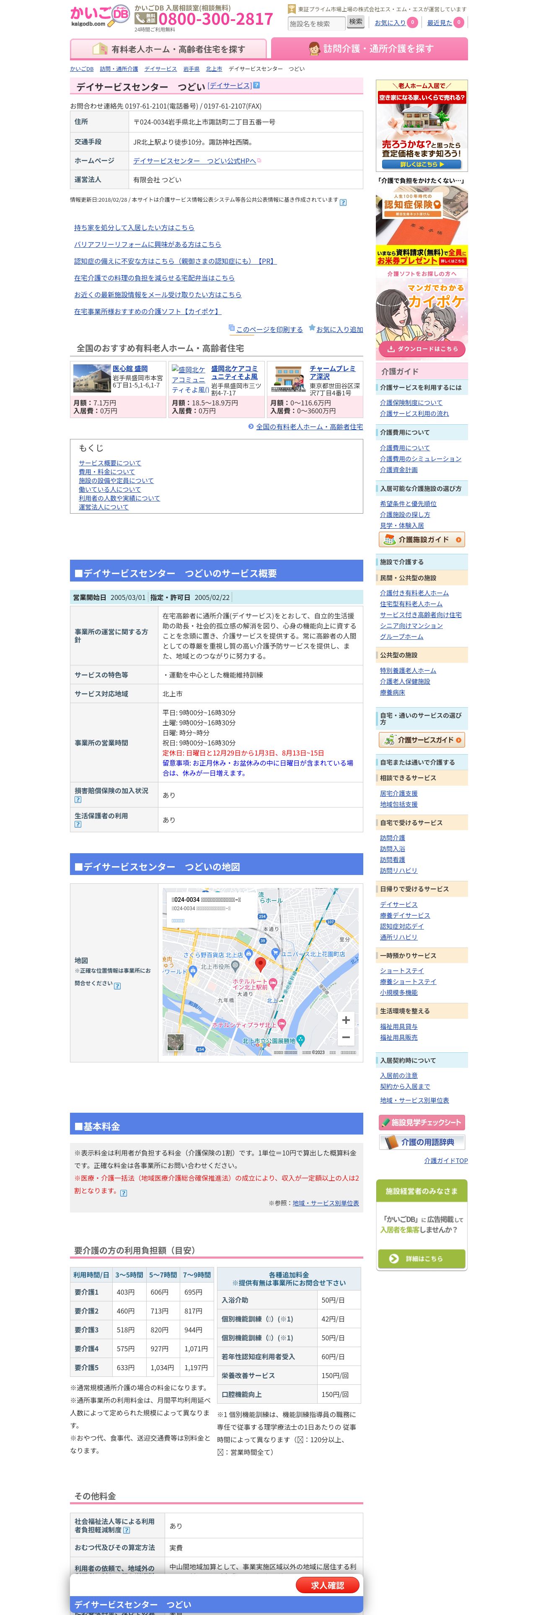The width and height of the screenshot is (538, 1615).
Task: Click 介護の用語辞典 button
Action: [422, 1142]
